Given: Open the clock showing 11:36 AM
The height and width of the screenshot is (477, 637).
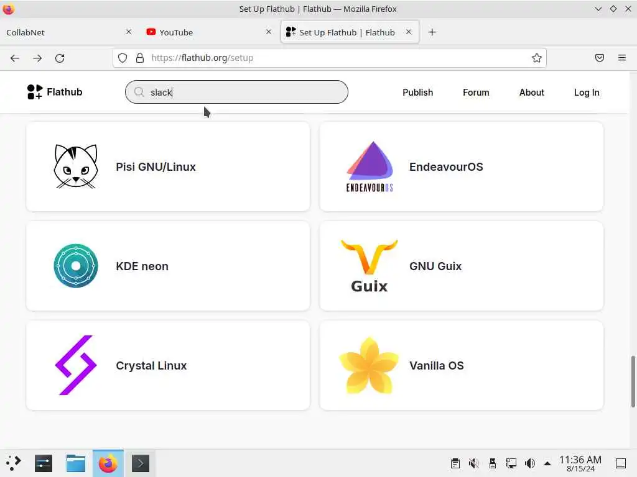Looking at the screenshot, I should pyautogui.click(x=580, y=463).
